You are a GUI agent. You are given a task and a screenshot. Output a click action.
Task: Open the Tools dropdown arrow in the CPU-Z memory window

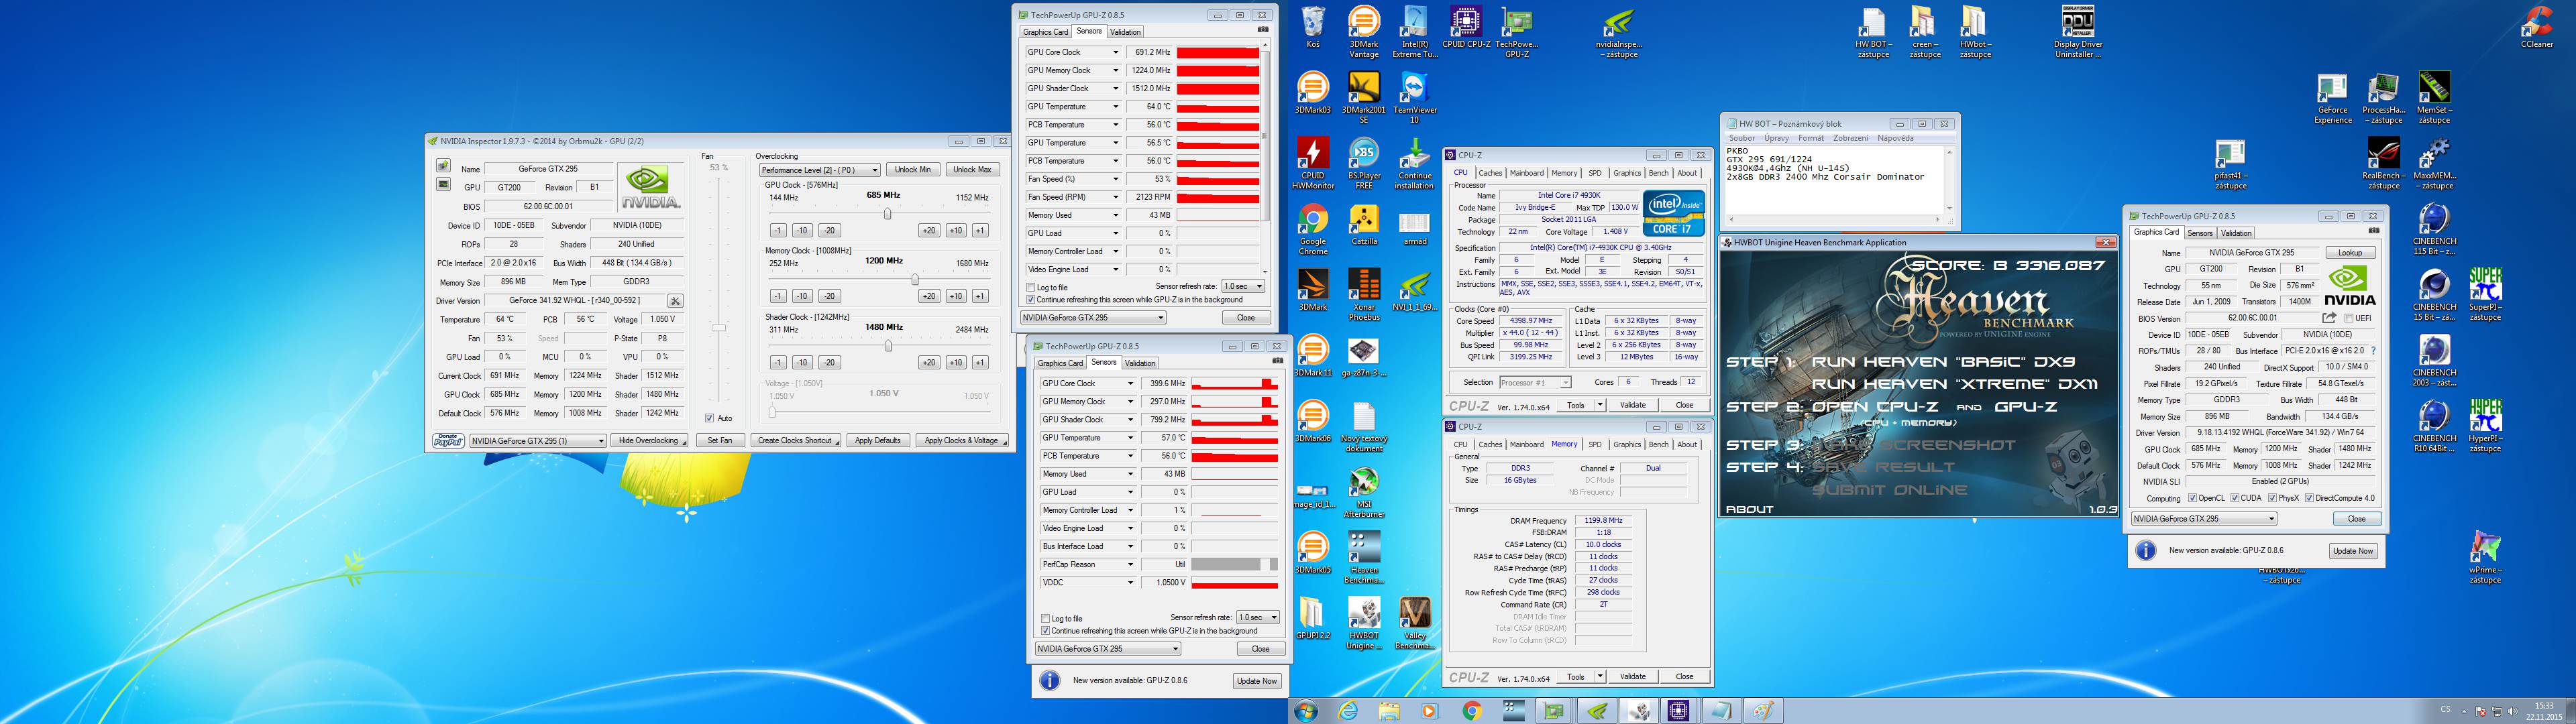coord(1600,677)
